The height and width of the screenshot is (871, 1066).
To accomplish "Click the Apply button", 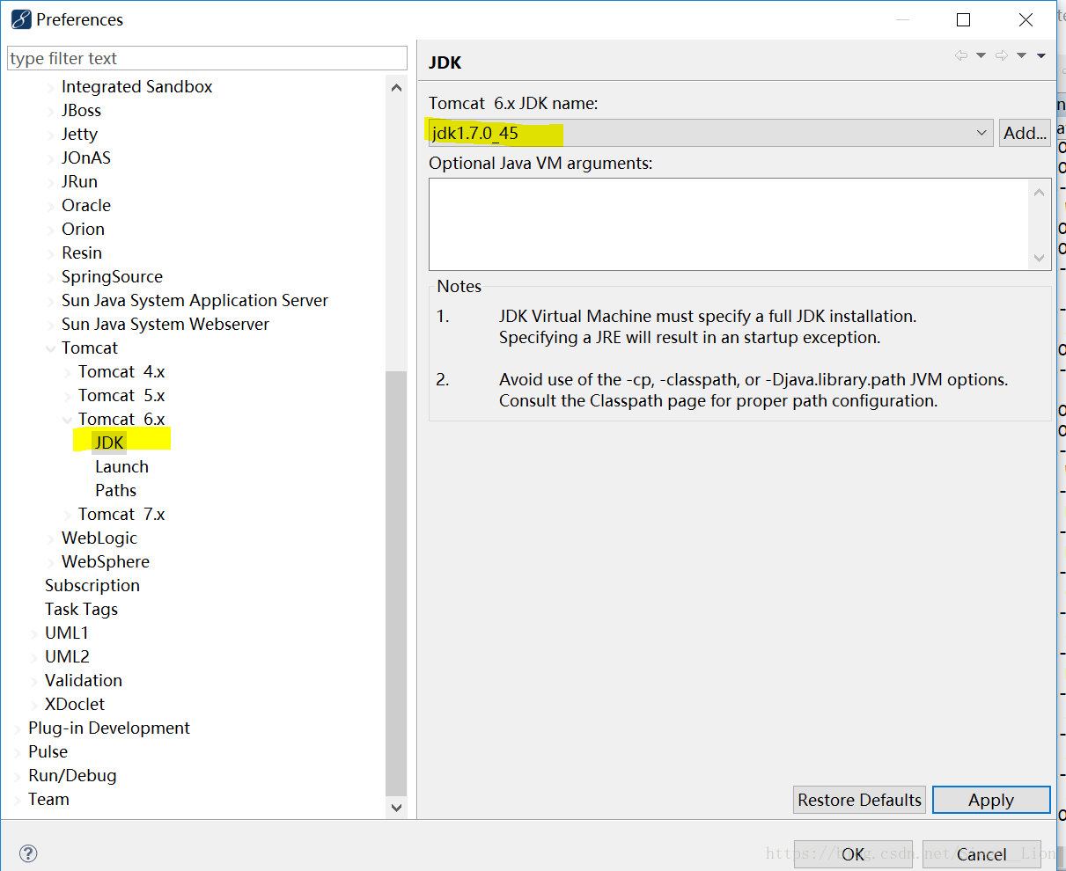I will 991,800.
